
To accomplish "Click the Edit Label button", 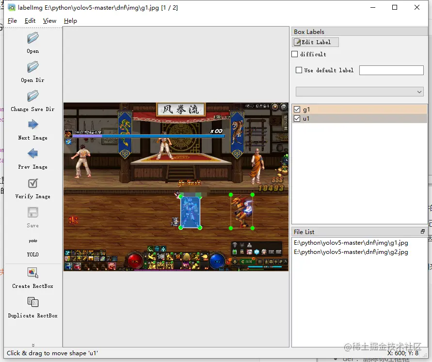I will tap(315, 42).
